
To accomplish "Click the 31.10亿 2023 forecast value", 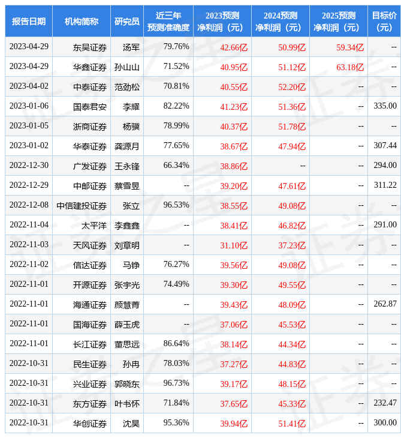I will [x=234, y=245].
